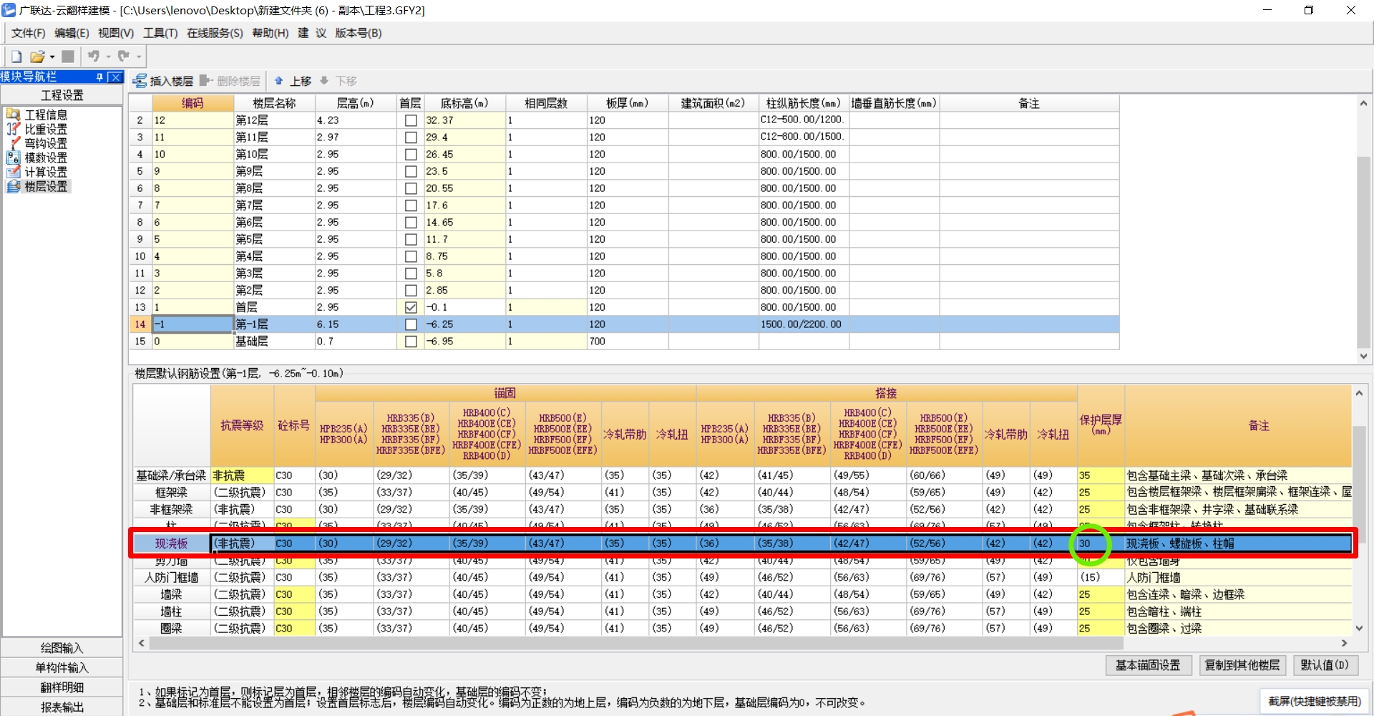Click 底标高 cell 32.37 for 第12层
1374x716 pixels.
[464, 120]
